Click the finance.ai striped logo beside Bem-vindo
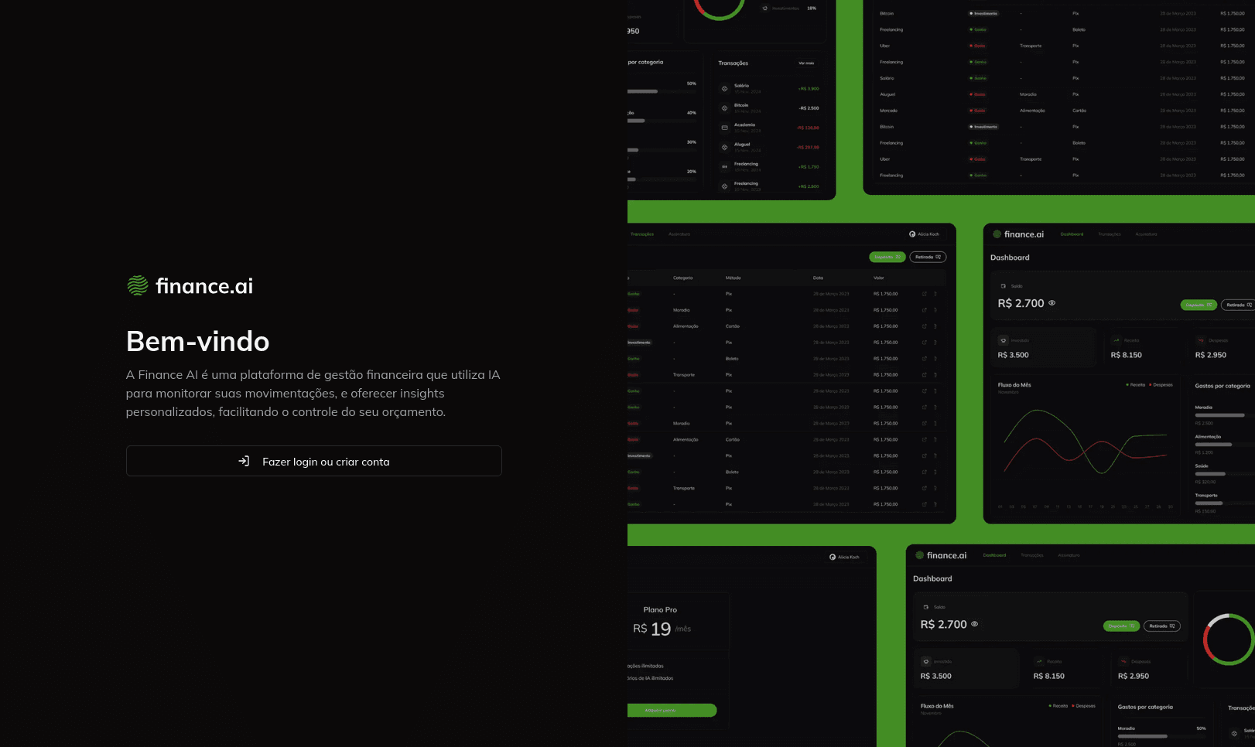1255x747 pixels. [138, 285]
